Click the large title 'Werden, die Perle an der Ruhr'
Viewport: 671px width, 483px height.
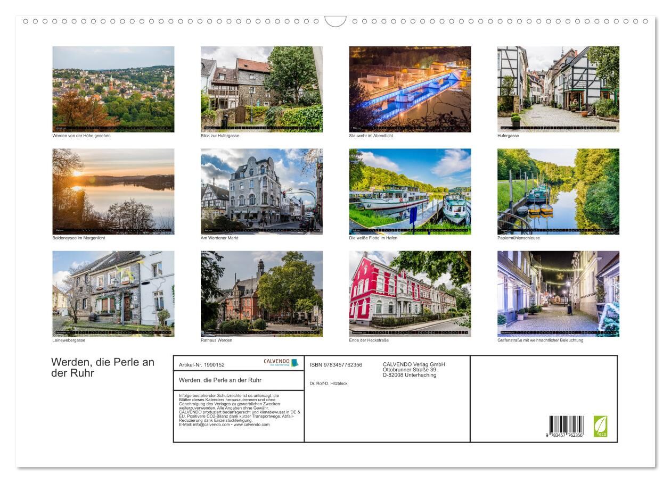[x=103, y=368]
